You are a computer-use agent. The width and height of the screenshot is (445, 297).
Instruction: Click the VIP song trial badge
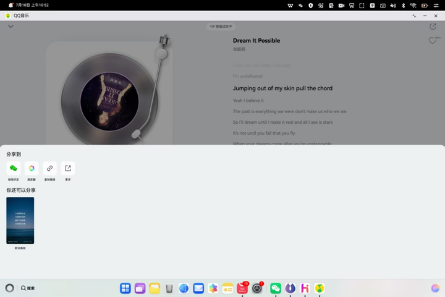pyautogui.click(x=221, y=27)
